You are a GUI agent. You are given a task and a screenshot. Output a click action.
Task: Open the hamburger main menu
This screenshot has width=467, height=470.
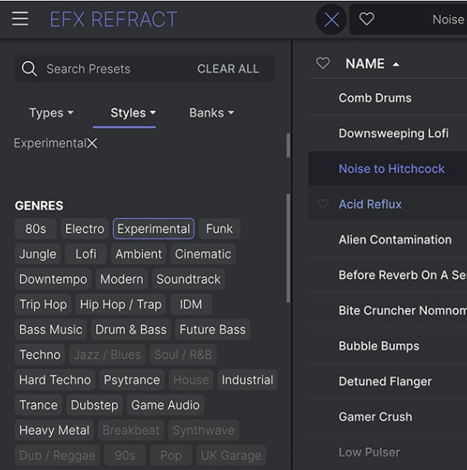click(21, 19)
